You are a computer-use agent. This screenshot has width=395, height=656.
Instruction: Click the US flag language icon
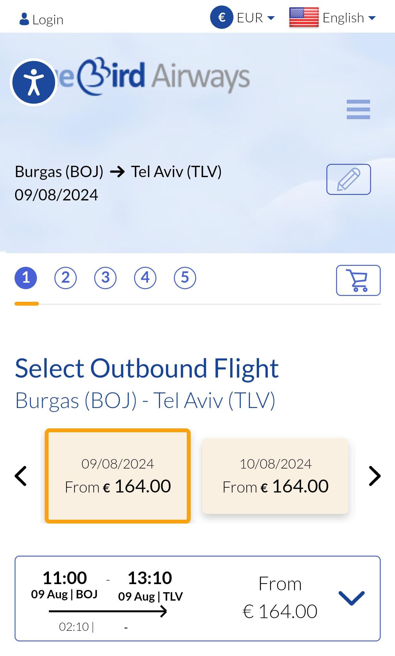[304, 17]
